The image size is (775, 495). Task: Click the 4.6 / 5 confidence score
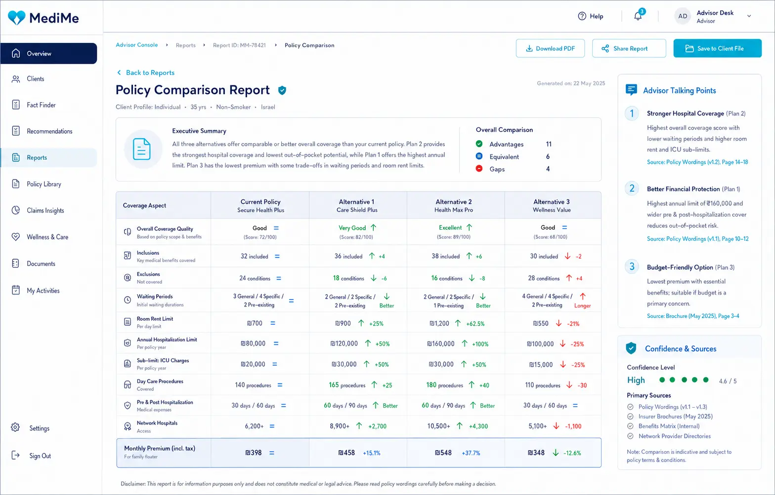click(728, 381)
